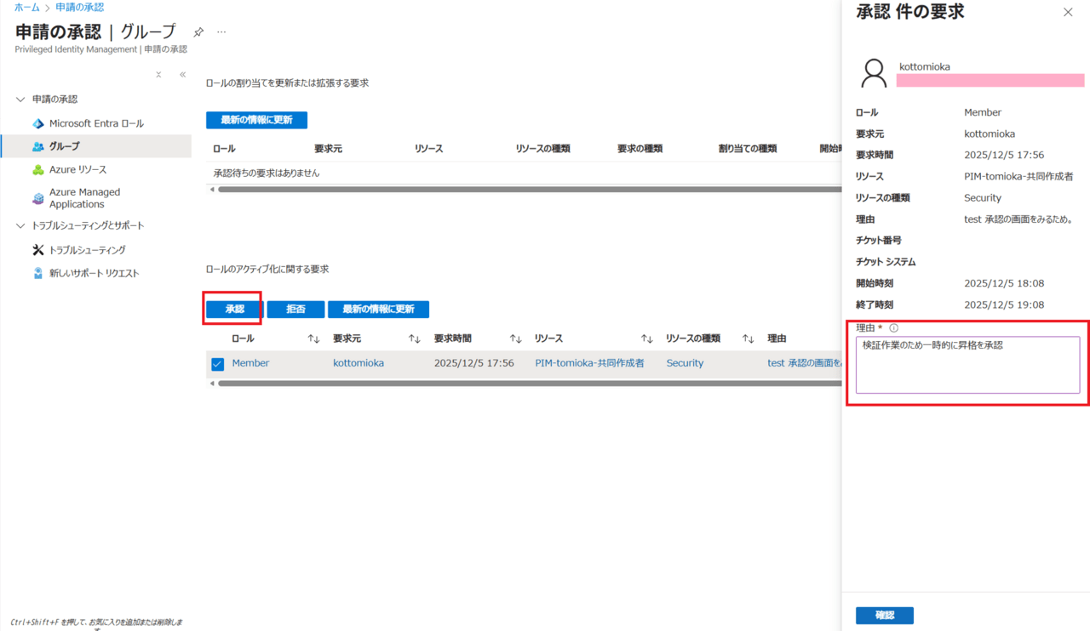The width and height of the screenshot is (1090, 631).
Task: Click the info icon next to 理由 label
Action: [x=893, y=328]
